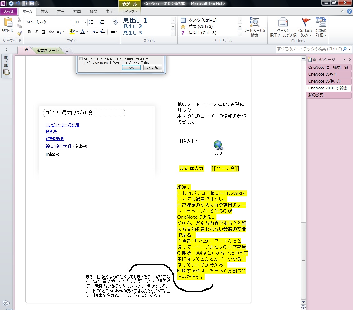Click the search magnifier icon

tap(345, 49)
